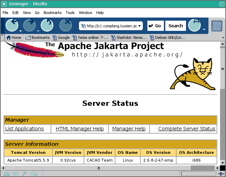Open the Bookmarks menu
The width and height of the screenshot is (226, 177).
(x=53, y=13)
